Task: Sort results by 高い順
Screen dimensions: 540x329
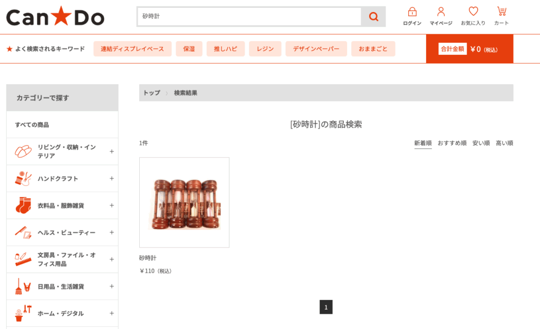Action: pos(505,143)
